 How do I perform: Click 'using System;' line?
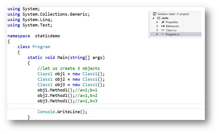tap(24, 9)
